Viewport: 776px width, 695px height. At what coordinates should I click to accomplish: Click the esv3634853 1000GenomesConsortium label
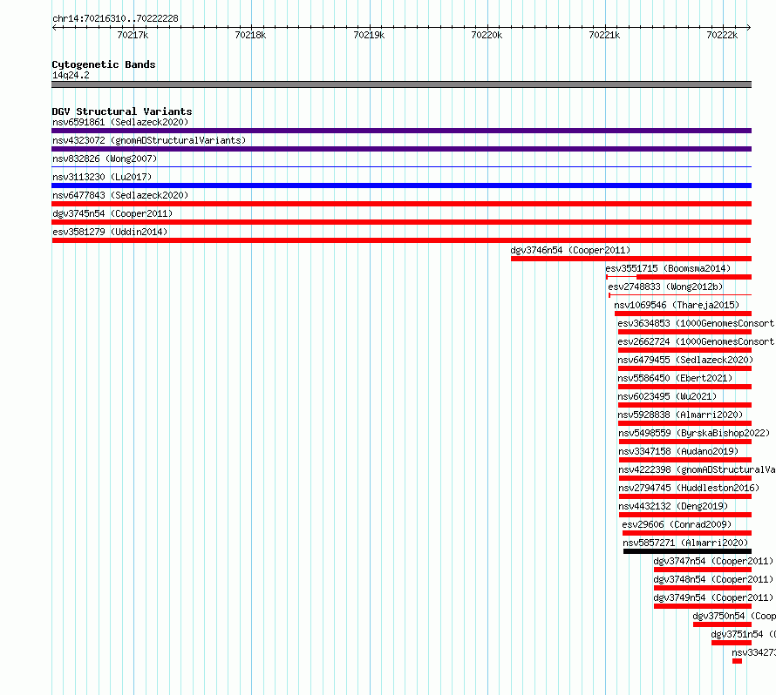(x=696, y=323)
